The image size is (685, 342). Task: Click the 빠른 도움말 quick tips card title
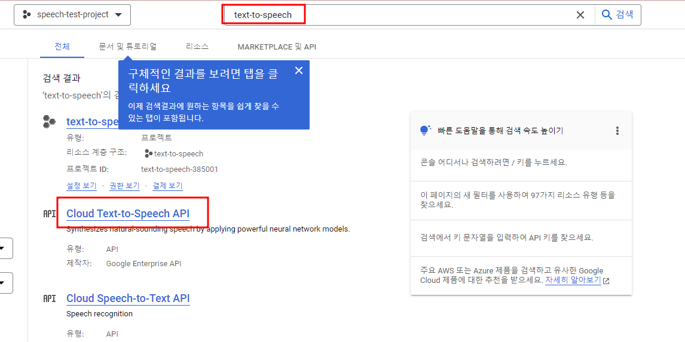click(x=500, y=131)
